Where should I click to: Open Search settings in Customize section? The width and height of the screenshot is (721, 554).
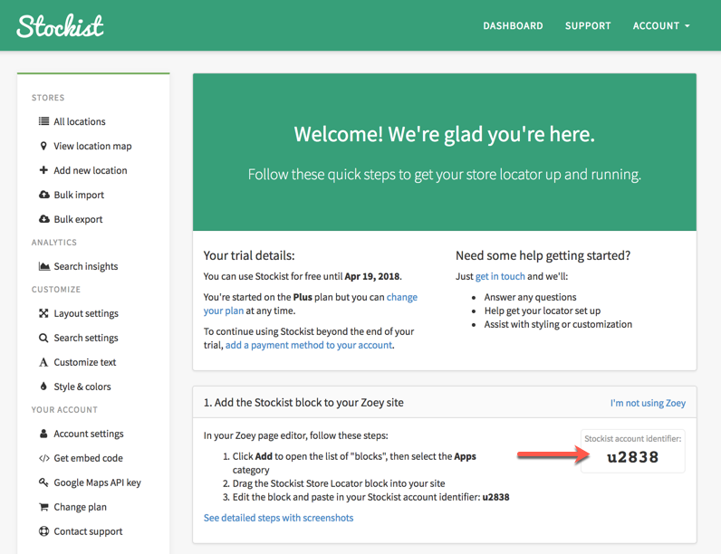coord(86,338)
